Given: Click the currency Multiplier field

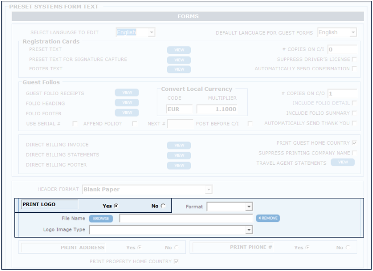Looking at the screenshot, I should tap(217, 109).
